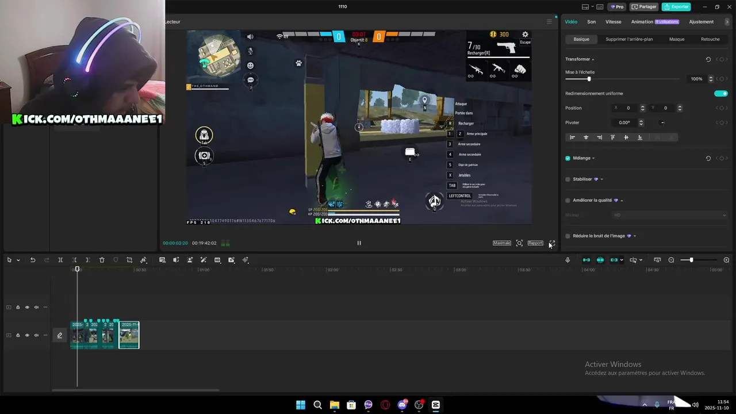Click align center horizontally icon
Screen dimensions: 736x414
click(586, 137)
